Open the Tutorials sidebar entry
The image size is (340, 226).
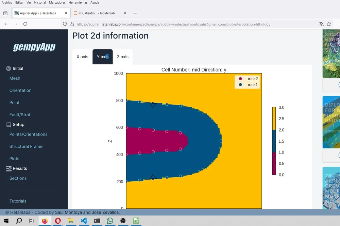pos(18,201)
